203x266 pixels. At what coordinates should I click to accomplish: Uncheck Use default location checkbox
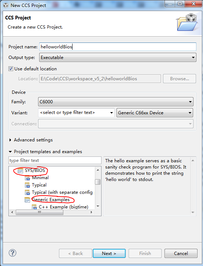click(x=11, y=69)
